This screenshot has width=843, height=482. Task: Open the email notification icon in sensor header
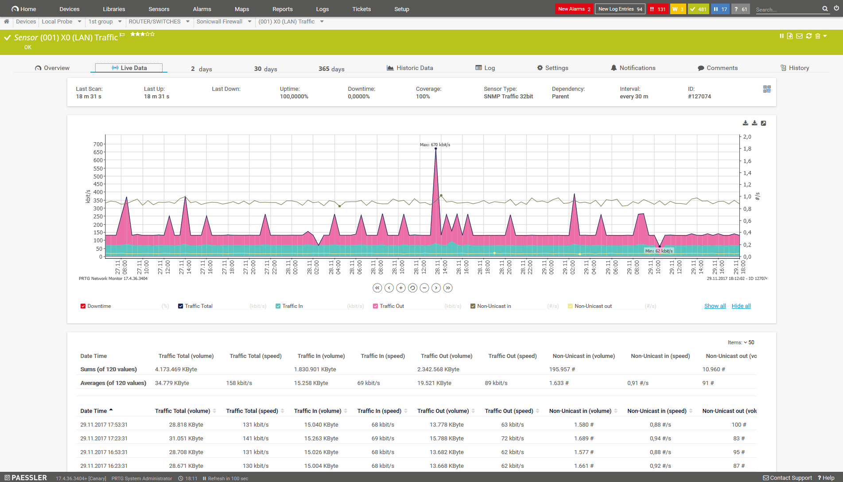(800, 36)
